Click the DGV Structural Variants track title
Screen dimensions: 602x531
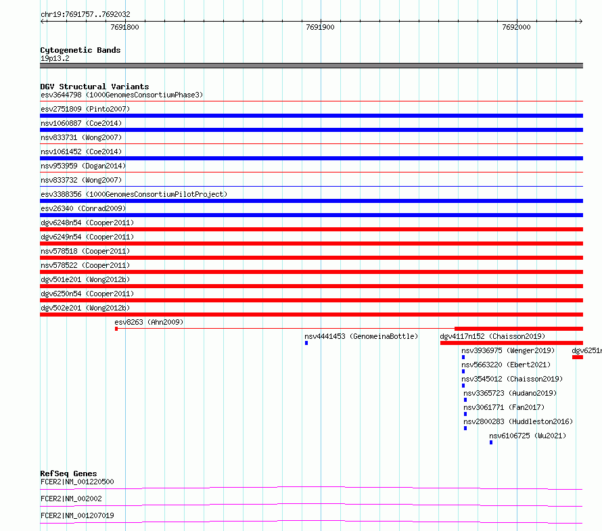click(95, 87)
